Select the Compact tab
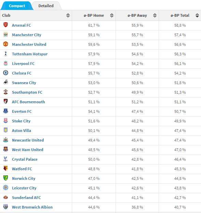Image resolution: width=201 pixels, height=213 pixels. coord(17,6)
